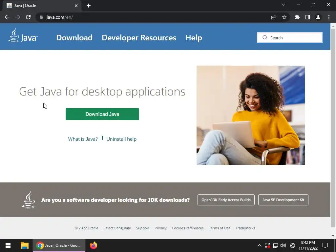Open the What is Java? link

83,139
